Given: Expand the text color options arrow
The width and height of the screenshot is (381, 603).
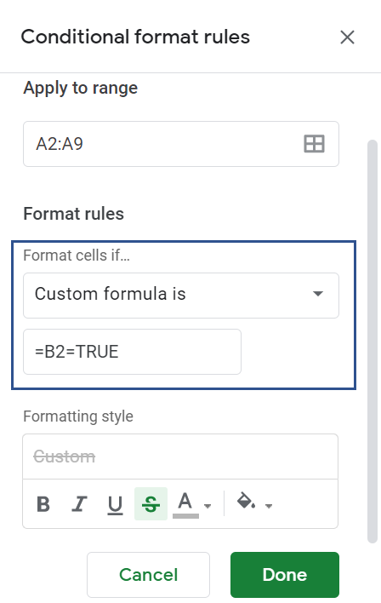Looking at the screenshot, I should pos(208,505).
